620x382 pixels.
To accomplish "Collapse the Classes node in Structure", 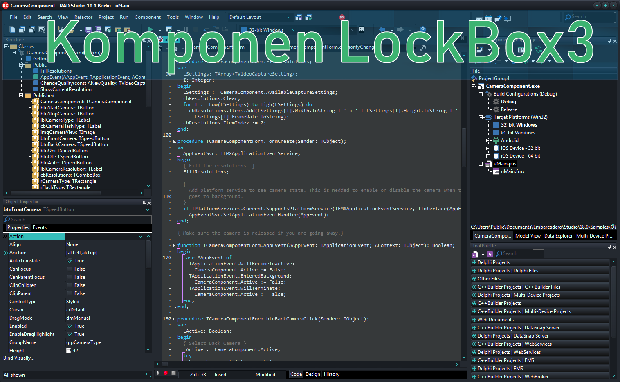I will 7,47.
